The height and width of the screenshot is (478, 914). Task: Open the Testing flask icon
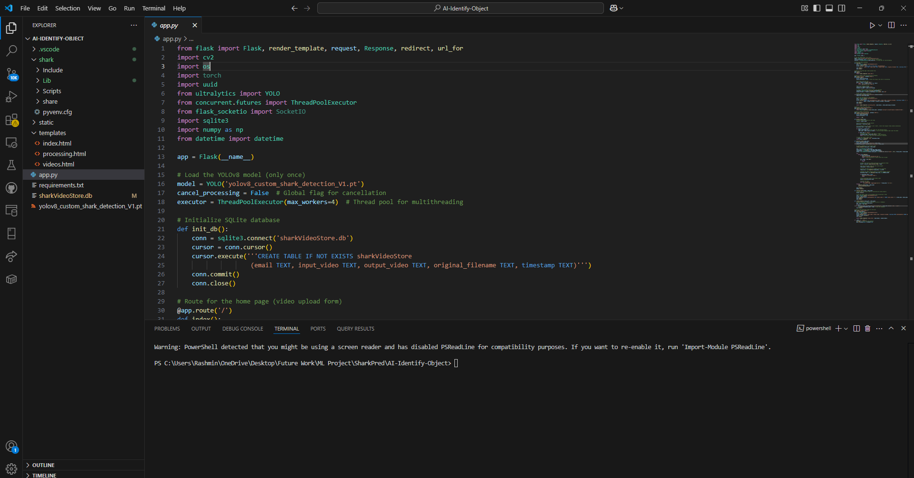click(11, 165)
